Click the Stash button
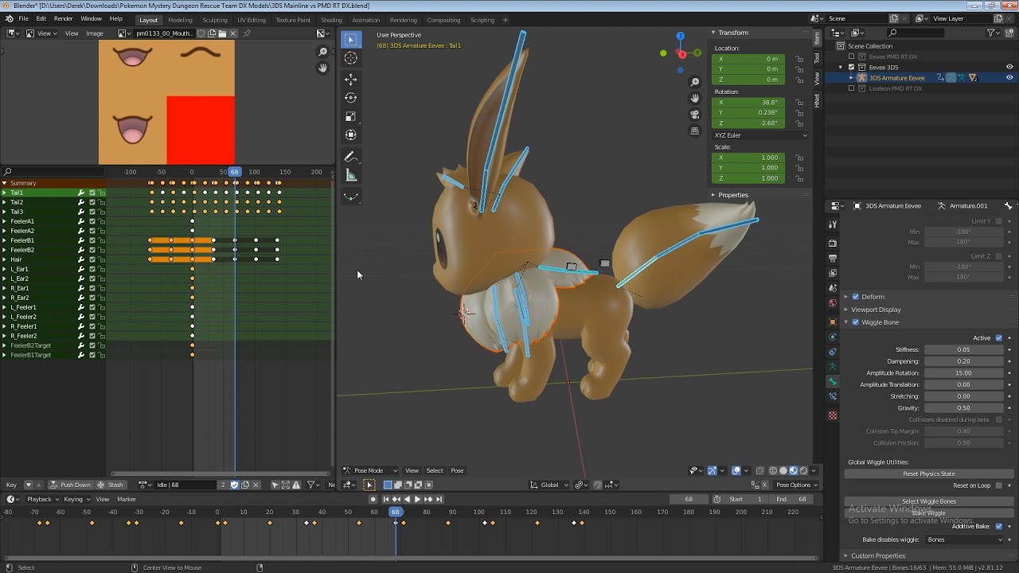The width and height of the screenshot is (1019, 573). coord(111,485)
